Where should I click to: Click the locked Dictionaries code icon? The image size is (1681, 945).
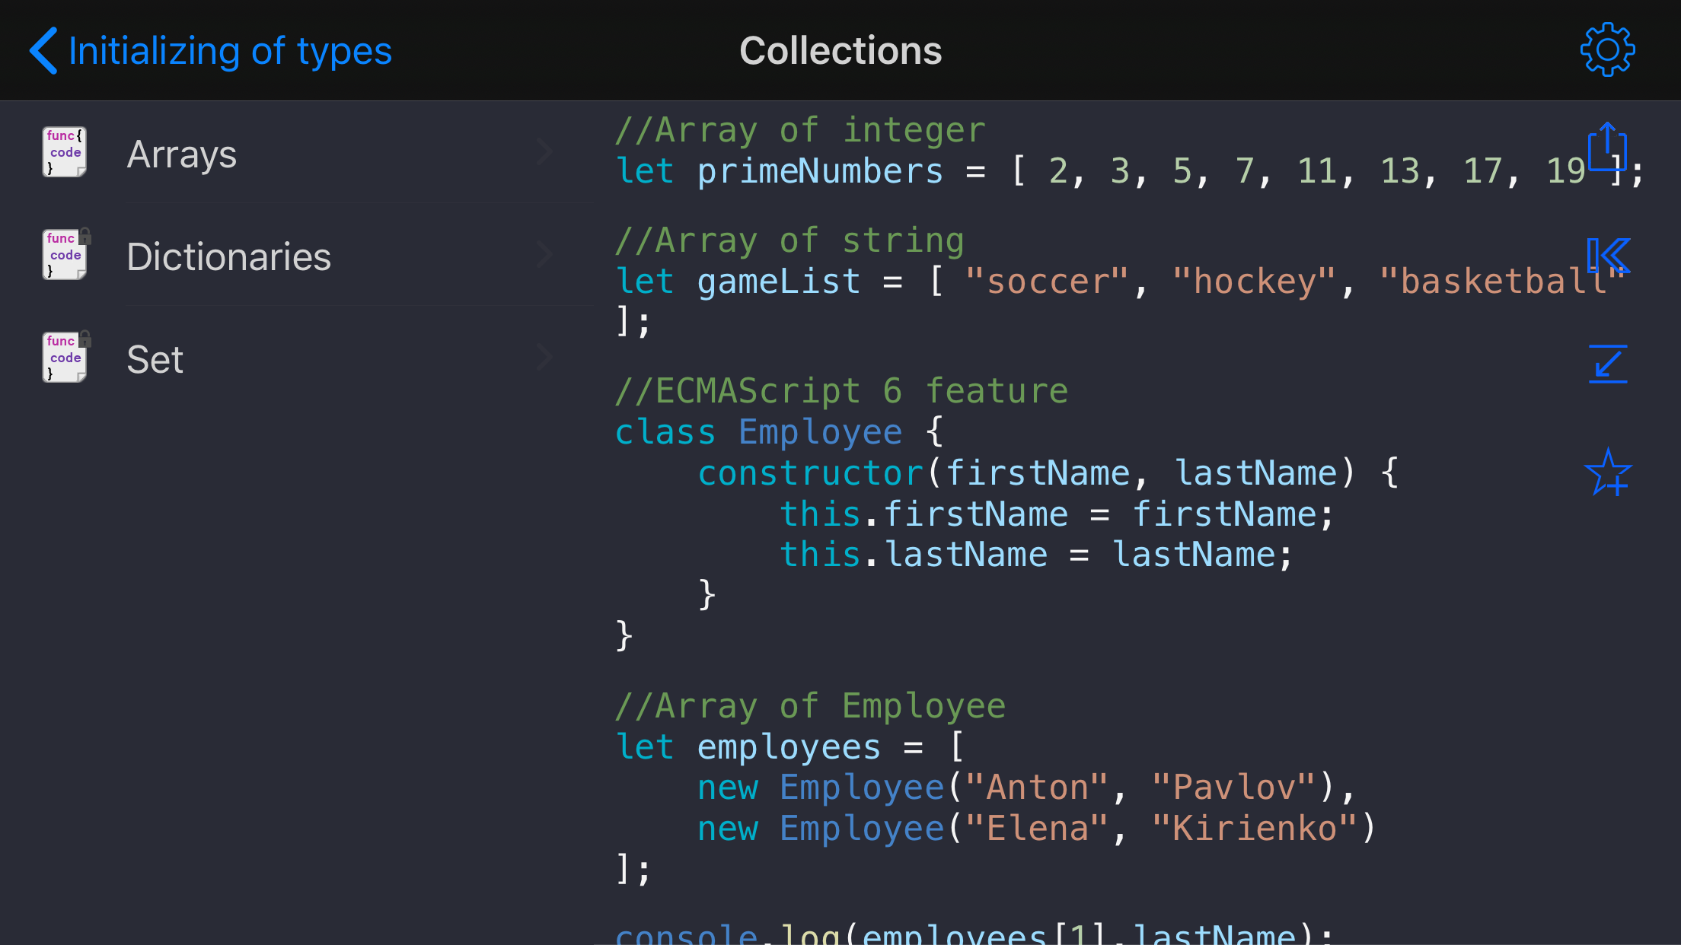[64, 255]
